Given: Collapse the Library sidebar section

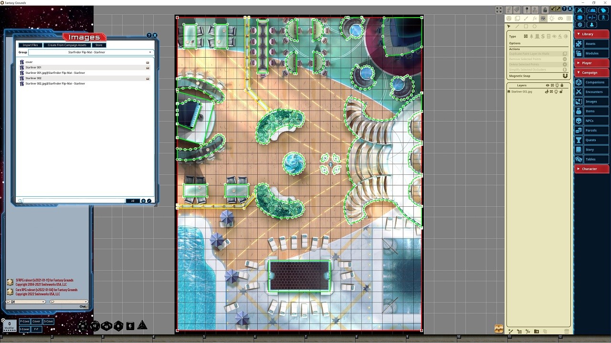Looking at the screenshot, I should pos(591,34).
